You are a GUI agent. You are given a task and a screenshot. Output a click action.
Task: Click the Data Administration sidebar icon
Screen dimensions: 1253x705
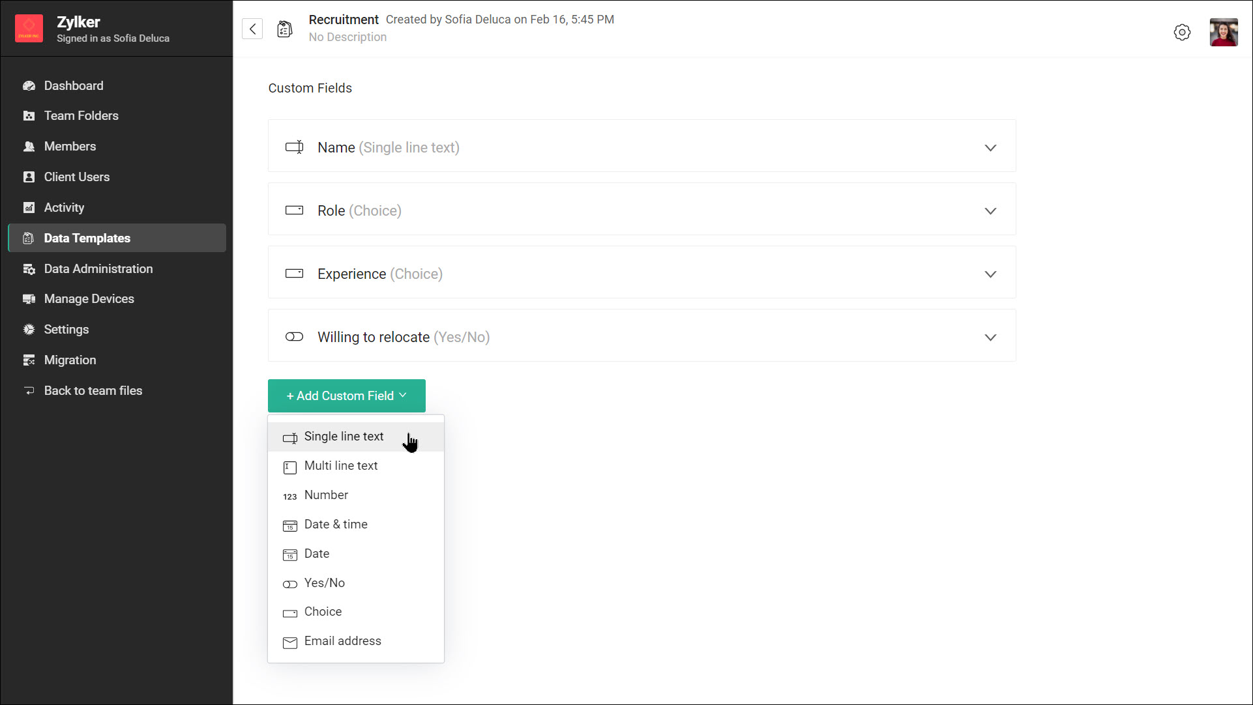29,269
